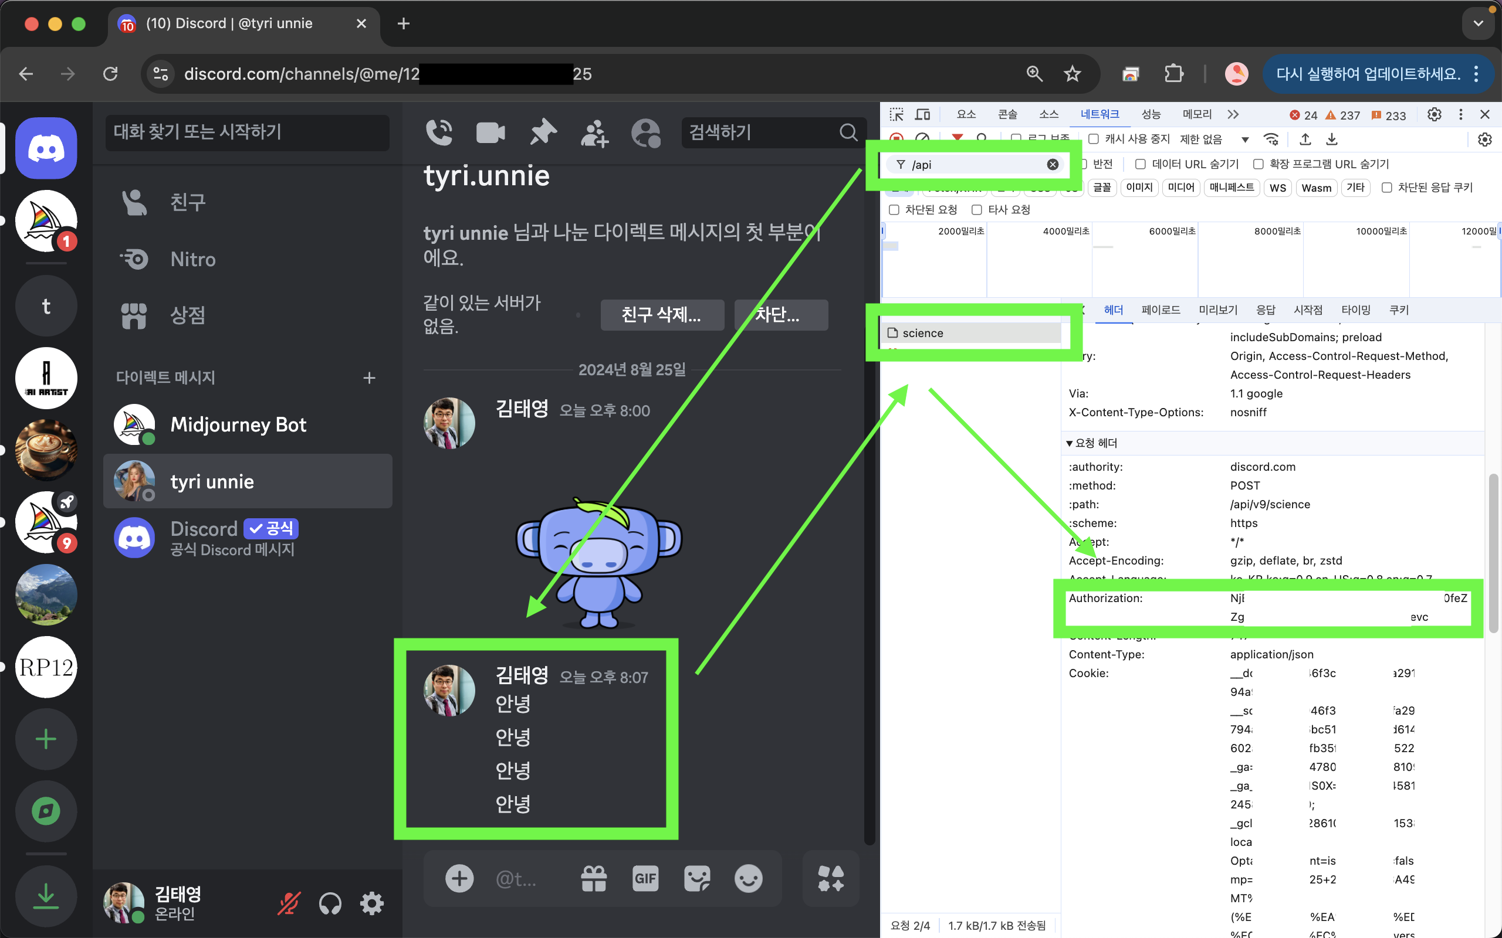Show the user profile panel icon
The height and width of the screenshot is (938, 1502).
pos(645,132)
